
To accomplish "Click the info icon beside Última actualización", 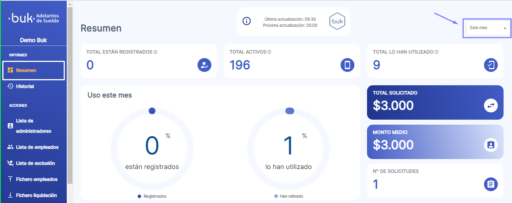I will pyautogui.click(x=247, y=21).
